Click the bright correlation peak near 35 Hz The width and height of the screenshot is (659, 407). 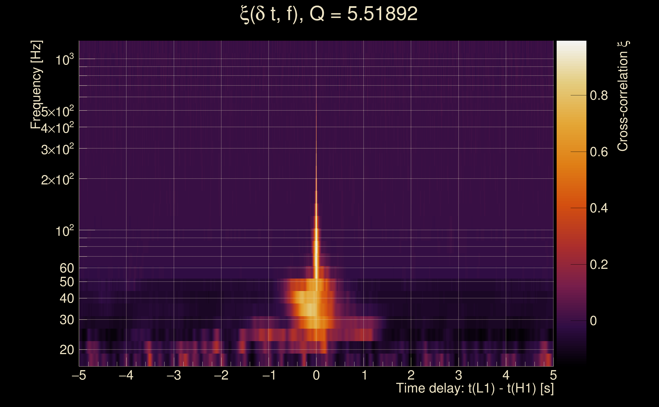tap(310, 310)
